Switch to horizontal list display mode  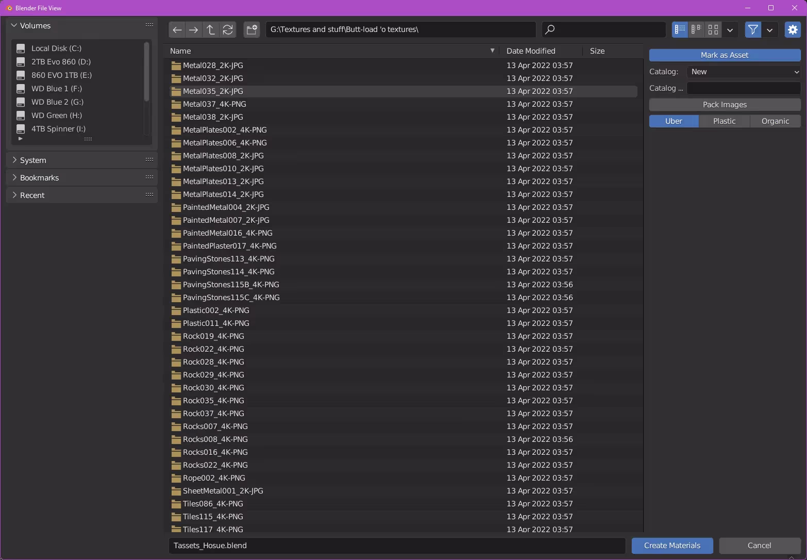(697, 30)
